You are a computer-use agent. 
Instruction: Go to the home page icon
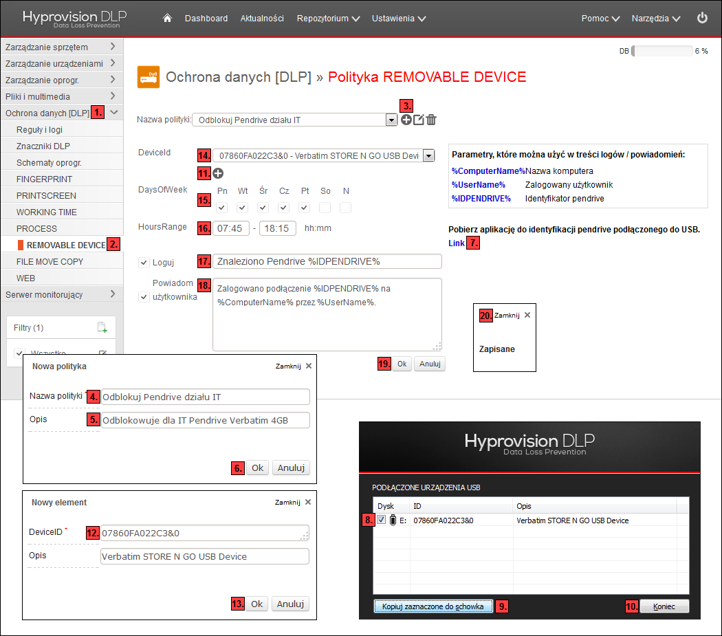point(167,18)
